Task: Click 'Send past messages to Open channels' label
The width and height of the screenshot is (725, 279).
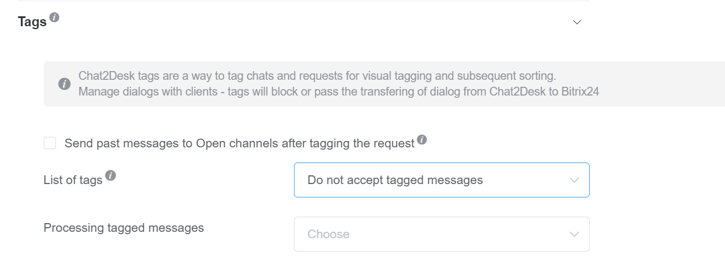Action: tap(239, 143)
